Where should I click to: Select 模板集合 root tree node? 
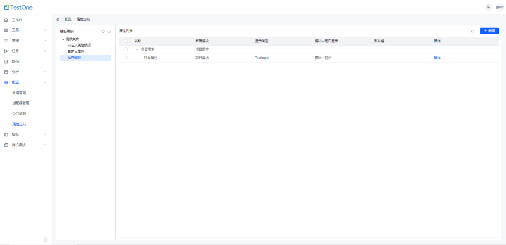72,39
